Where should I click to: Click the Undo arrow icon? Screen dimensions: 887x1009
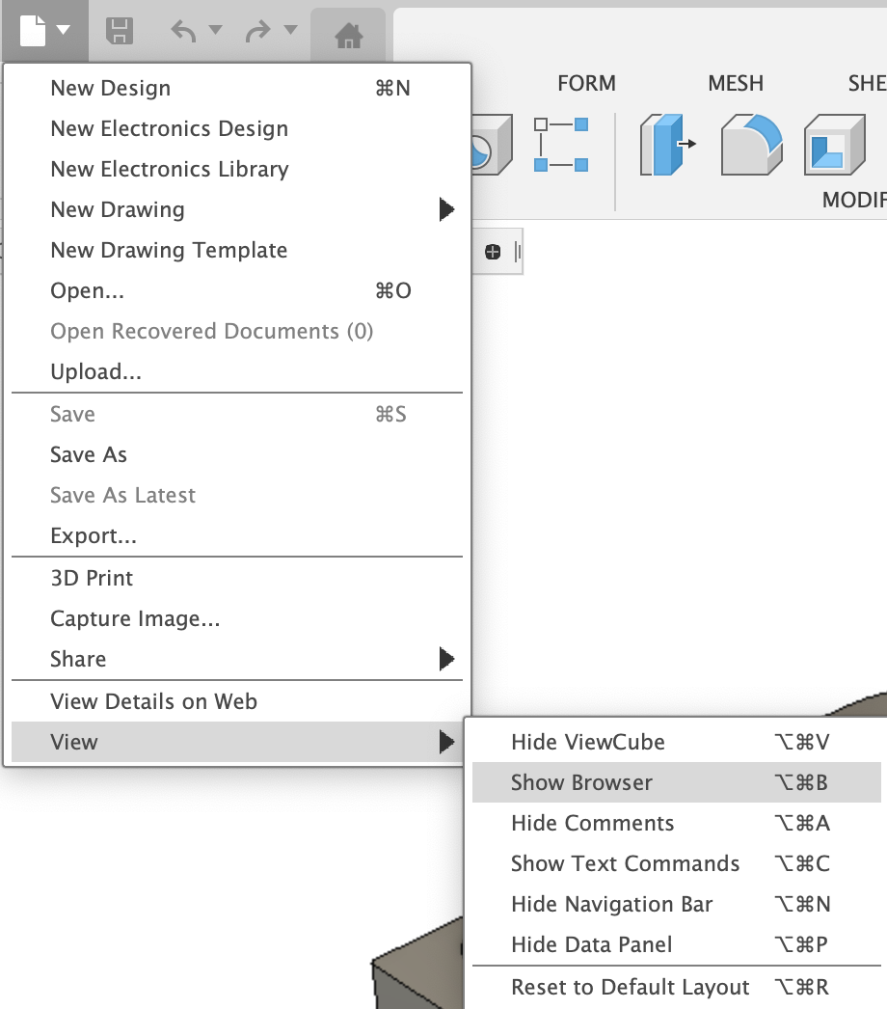(x=183, y=31)
